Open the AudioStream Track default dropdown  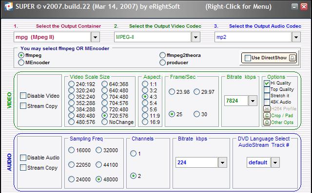[275, 163]
